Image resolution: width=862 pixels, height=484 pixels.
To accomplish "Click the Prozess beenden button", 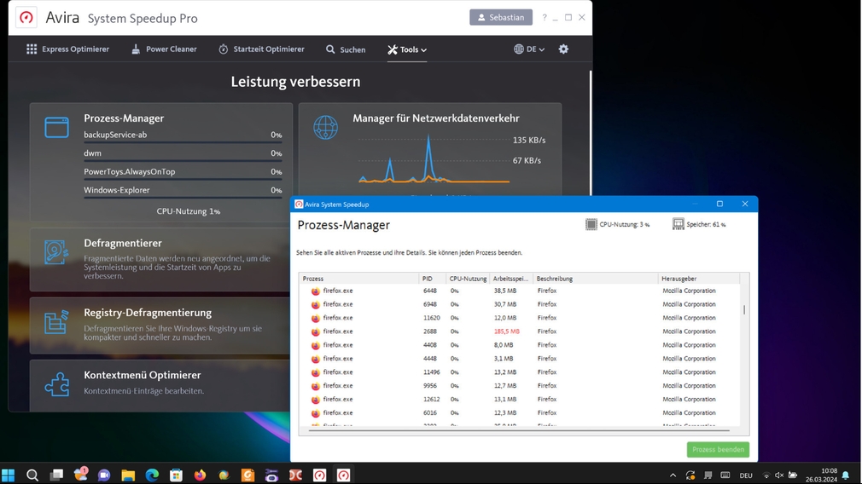I will tap(718, 449).
